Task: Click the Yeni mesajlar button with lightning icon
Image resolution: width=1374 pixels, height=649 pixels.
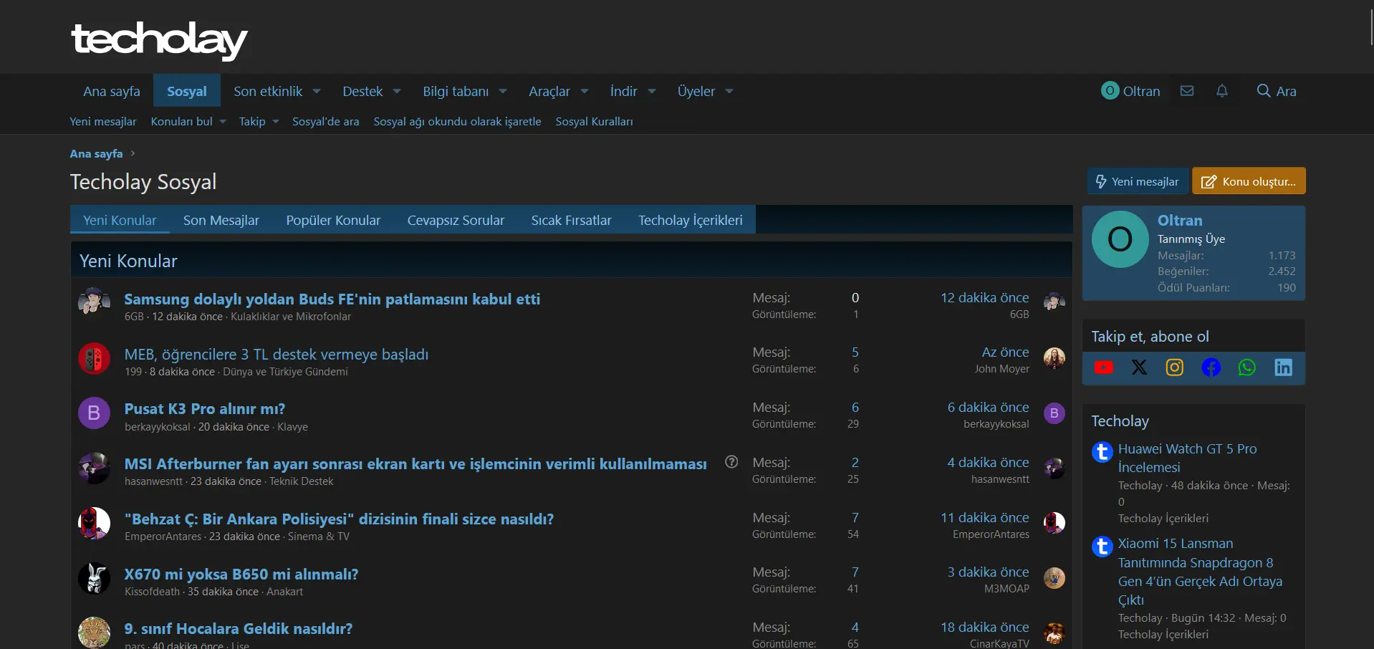Action: (x=1138, y=181)
